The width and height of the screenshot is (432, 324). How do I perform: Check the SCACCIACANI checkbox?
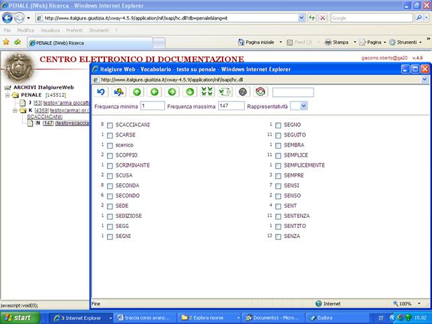click(110, 125)
